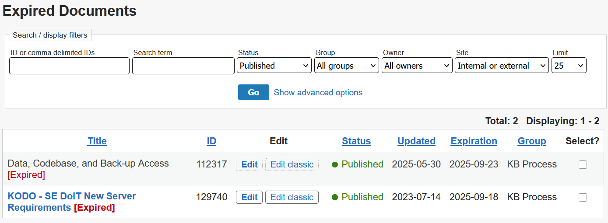The height and width of the screenshot is (223, 608).
Task: Change the Limit dropdown value
Action: [569, 66]
